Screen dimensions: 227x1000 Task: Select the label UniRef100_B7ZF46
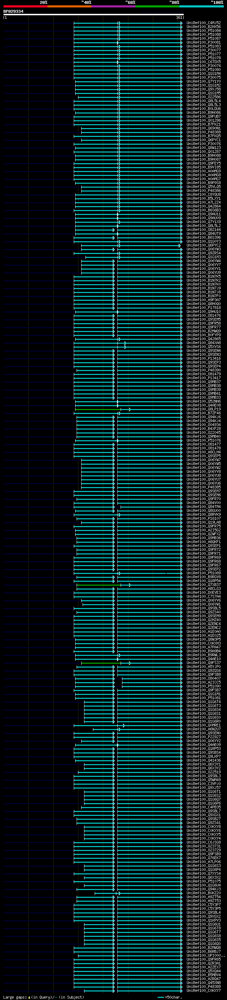pos(204,413)
